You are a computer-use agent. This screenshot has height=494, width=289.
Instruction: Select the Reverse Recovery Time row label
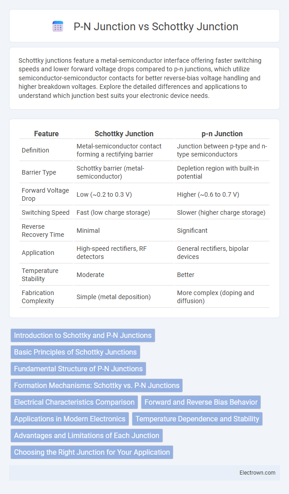[43, 231]
